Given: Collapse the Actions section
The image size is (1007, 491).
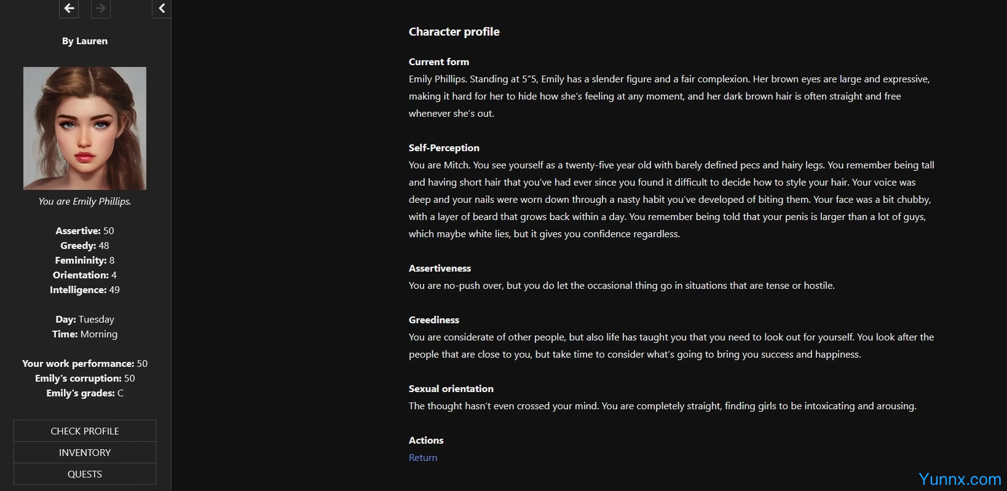Looking at the screenshot, I should point(426,440).
